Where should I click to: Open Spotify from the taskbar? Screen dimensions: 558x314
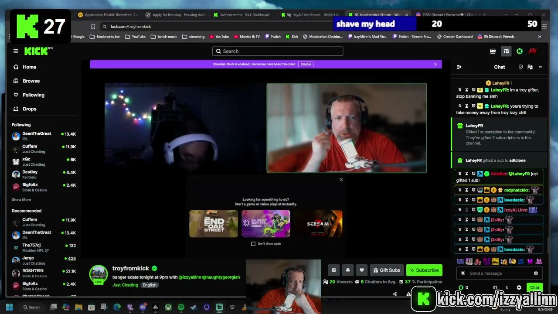[x=181, y=307]
